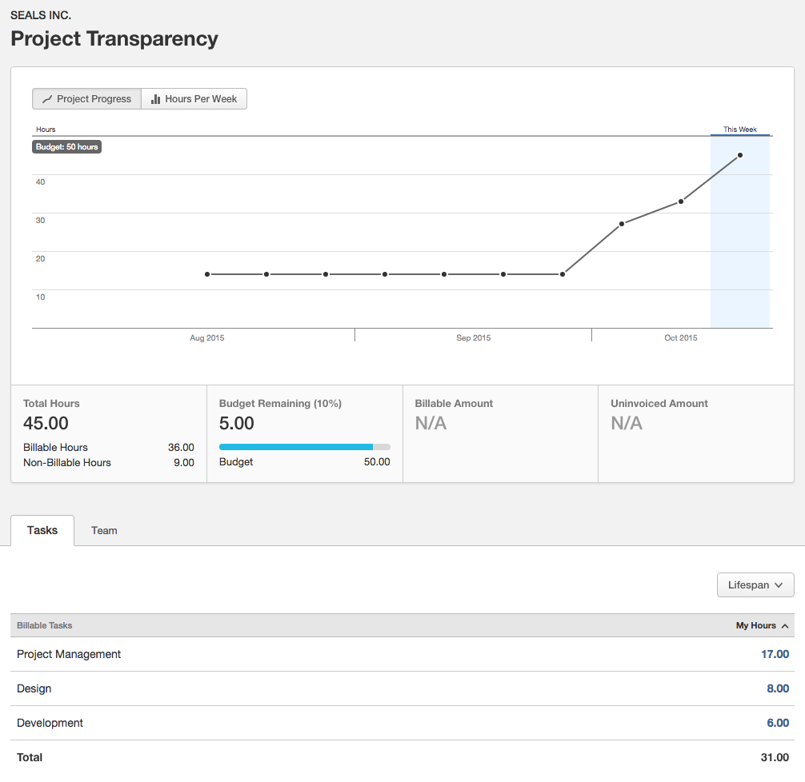Click the Design task row name
This screenshot has width=805, height=782.
point(34,688)
